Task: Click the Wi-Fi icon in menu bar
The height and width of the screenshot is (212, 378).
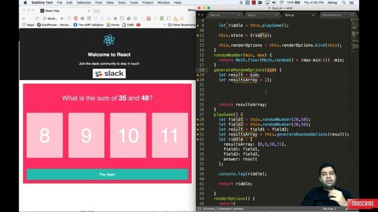Action: point(282,2)
